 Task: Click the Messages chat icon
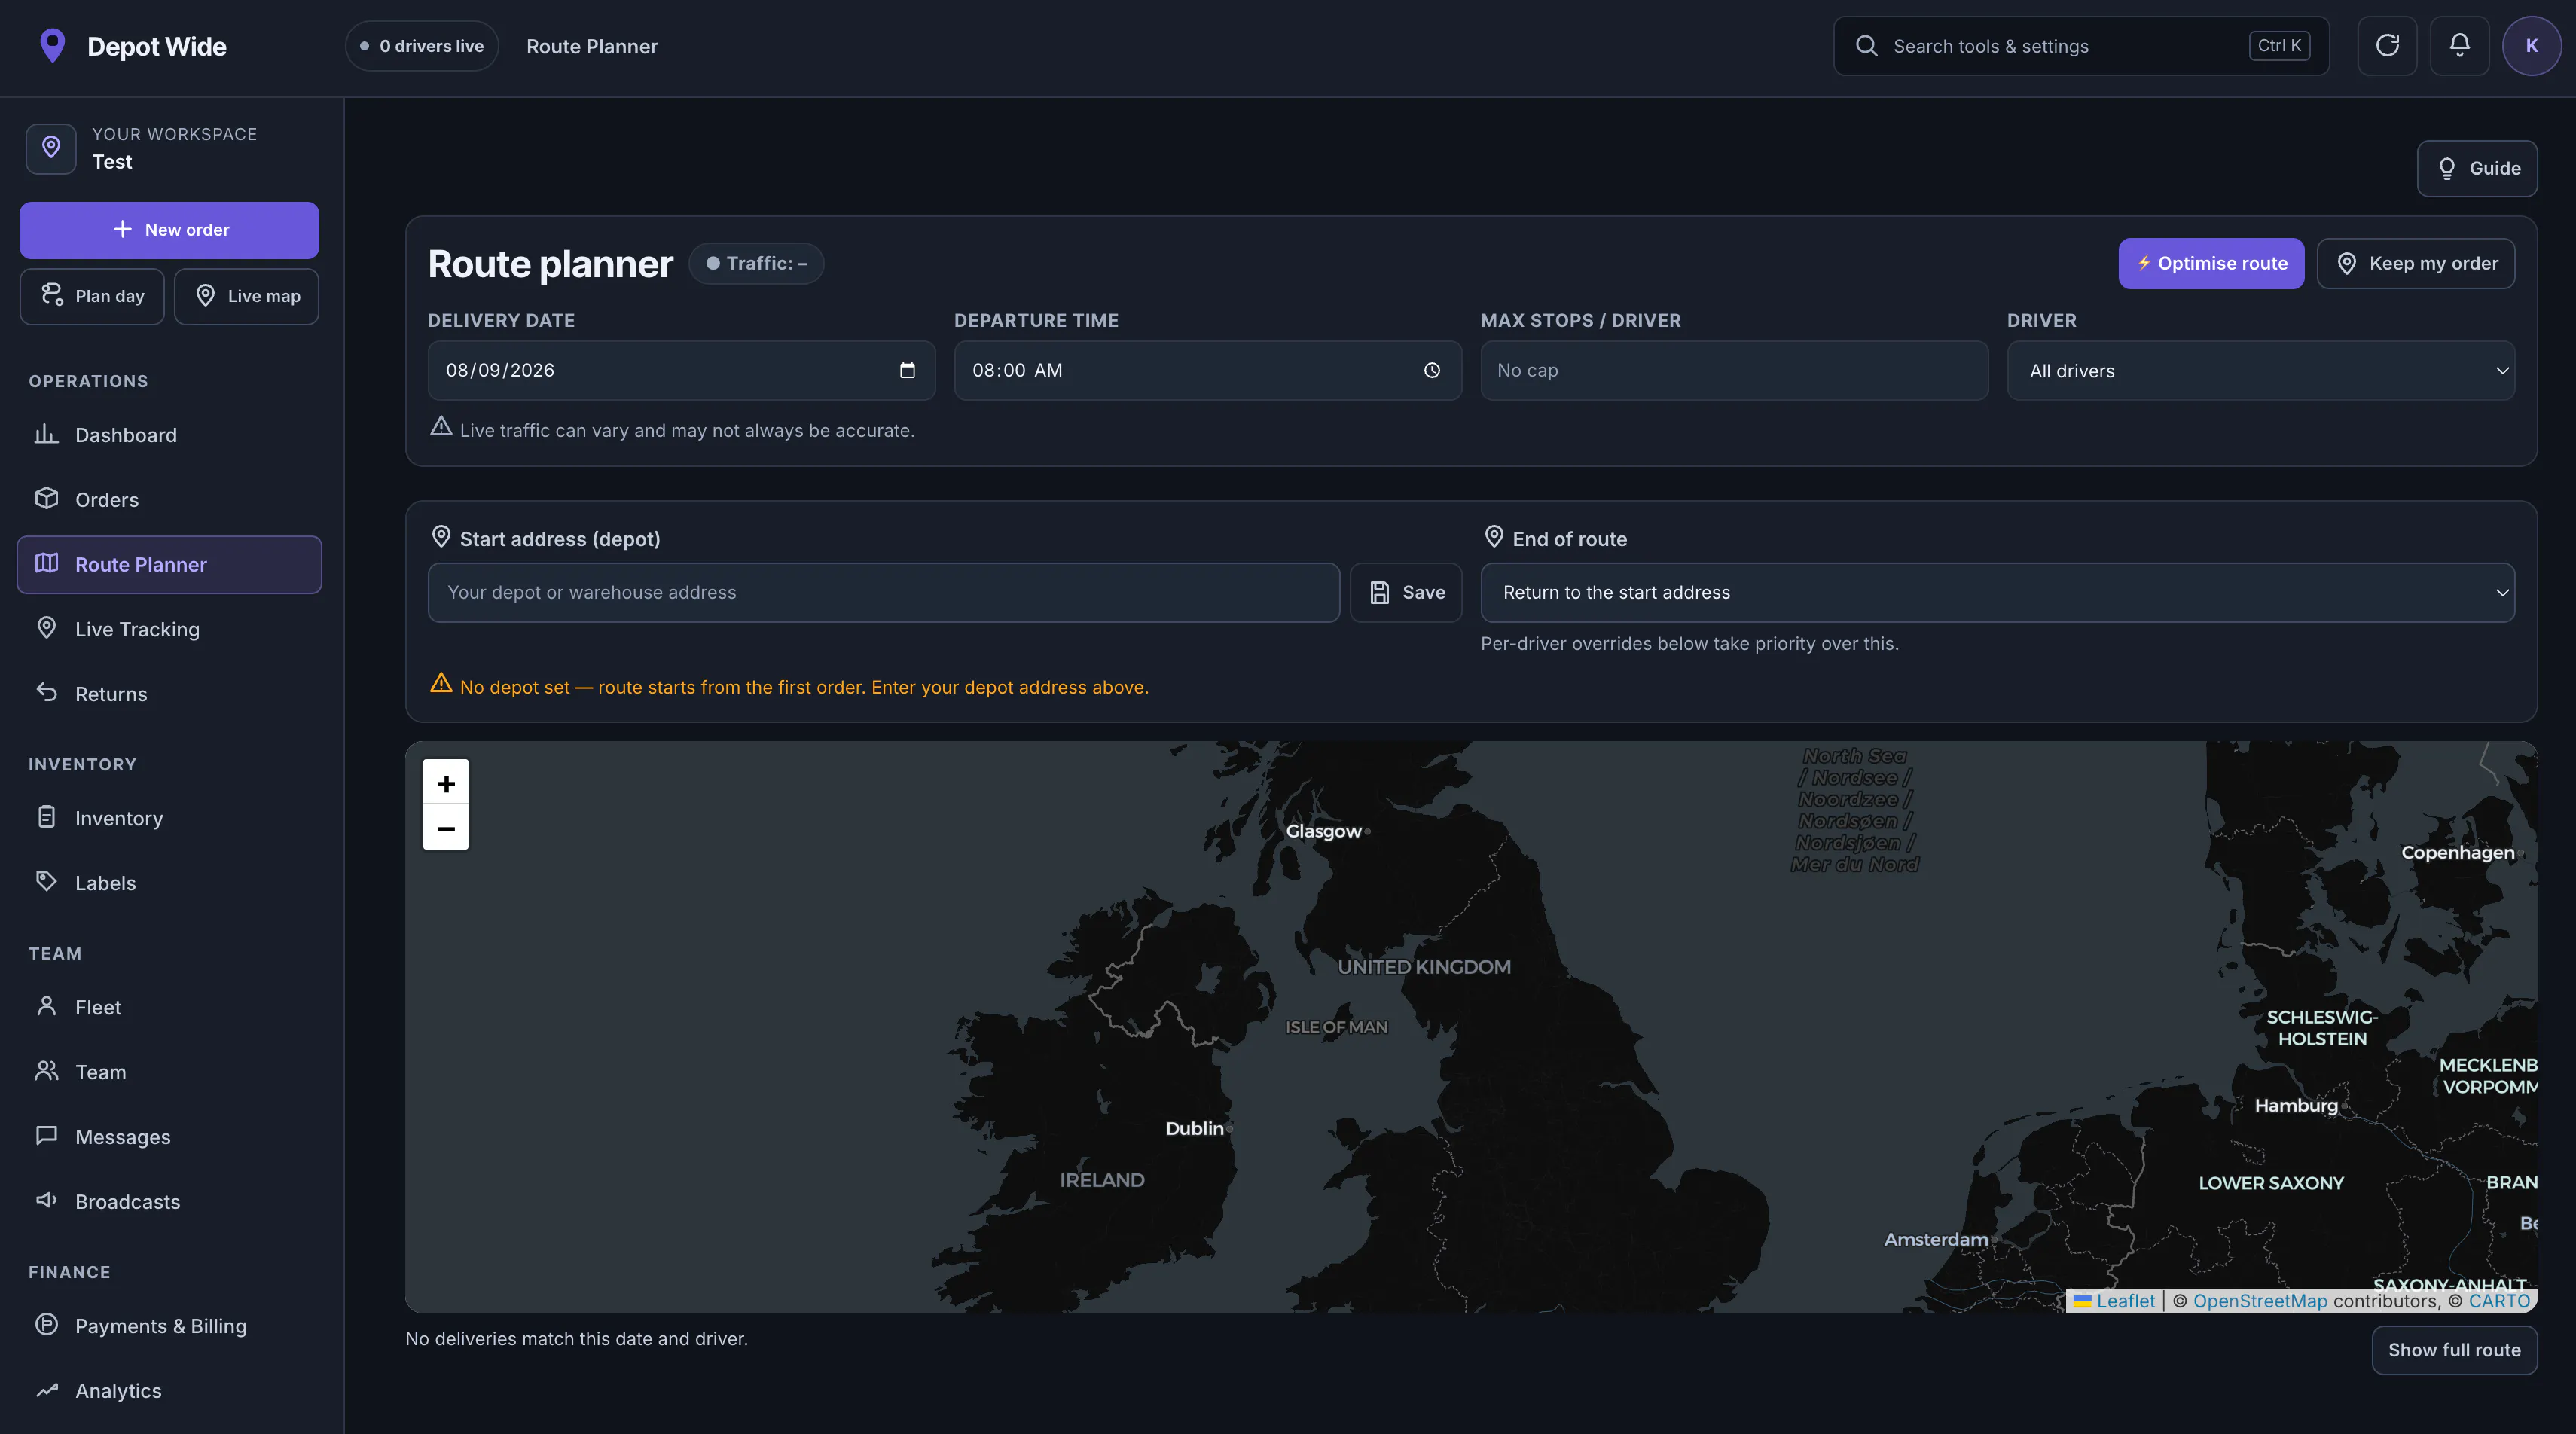tap(46, 1136)
